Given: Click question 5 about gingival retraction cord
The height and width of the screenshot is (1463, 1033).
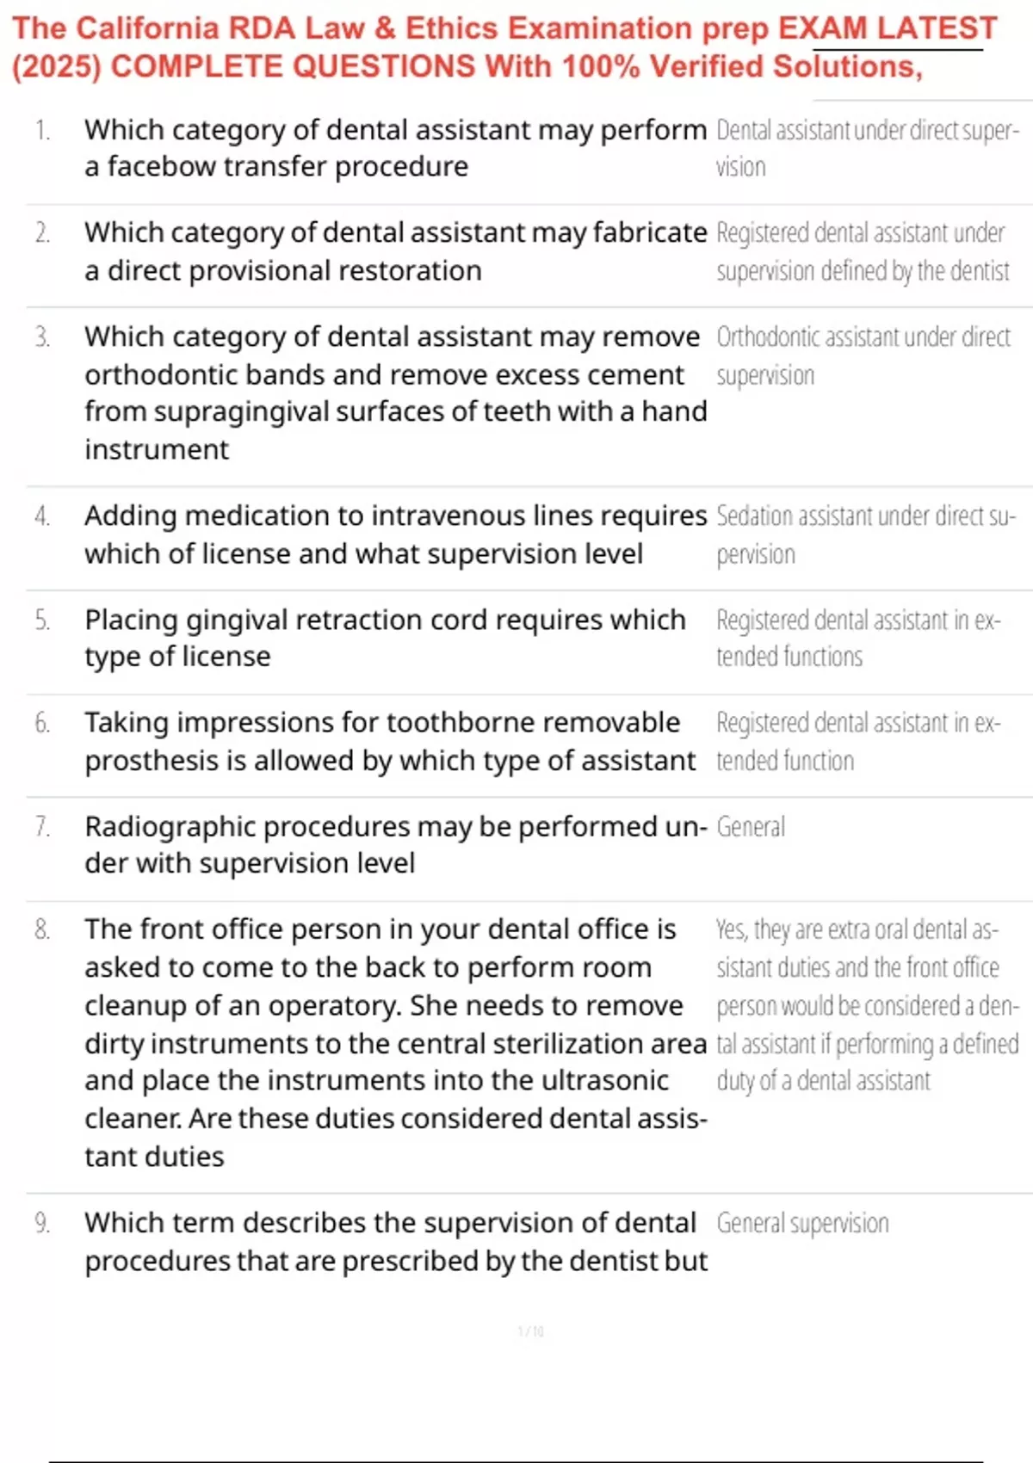Looking at the screenshot, I should pos(385,638).
